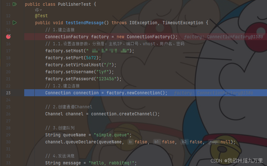
Task: Click the "simple.queue" string
Action: coord(112,135)
